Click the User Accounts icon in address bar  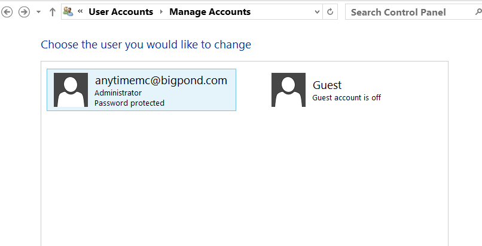point(68,12)
